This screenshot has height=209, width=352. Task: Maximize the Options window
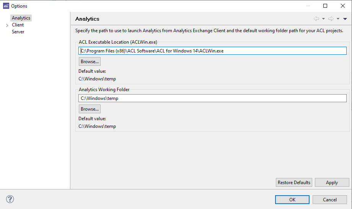point(325,6)
